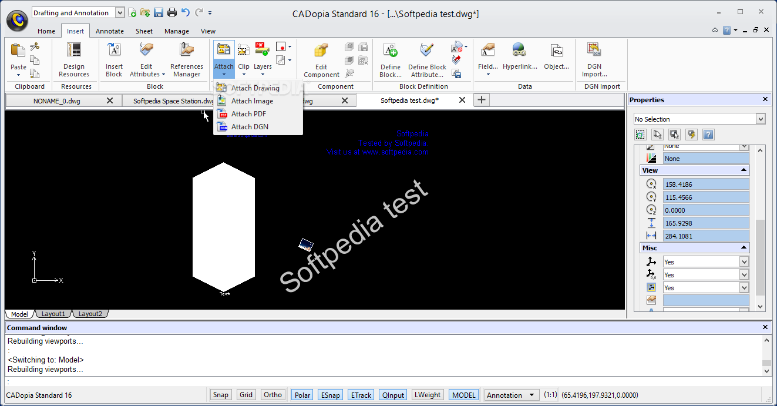The image size is (777, 406).
Task: Close the Softpedia test.dwg tab
Action: point(462,100)
